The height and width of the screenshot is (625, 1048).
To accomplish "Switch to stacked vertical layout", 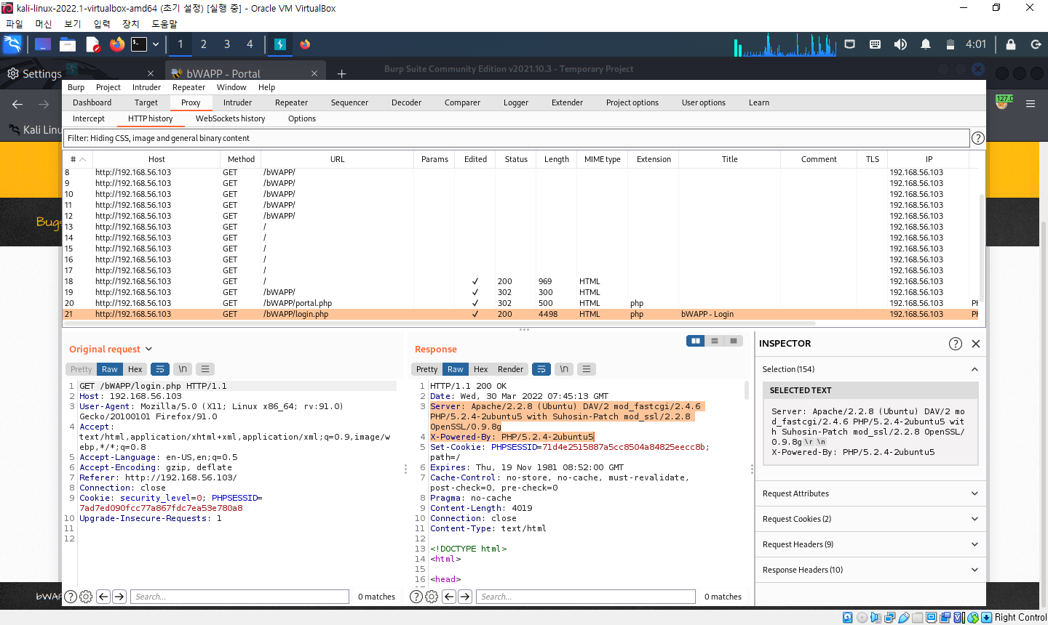I will coord(715,341).
